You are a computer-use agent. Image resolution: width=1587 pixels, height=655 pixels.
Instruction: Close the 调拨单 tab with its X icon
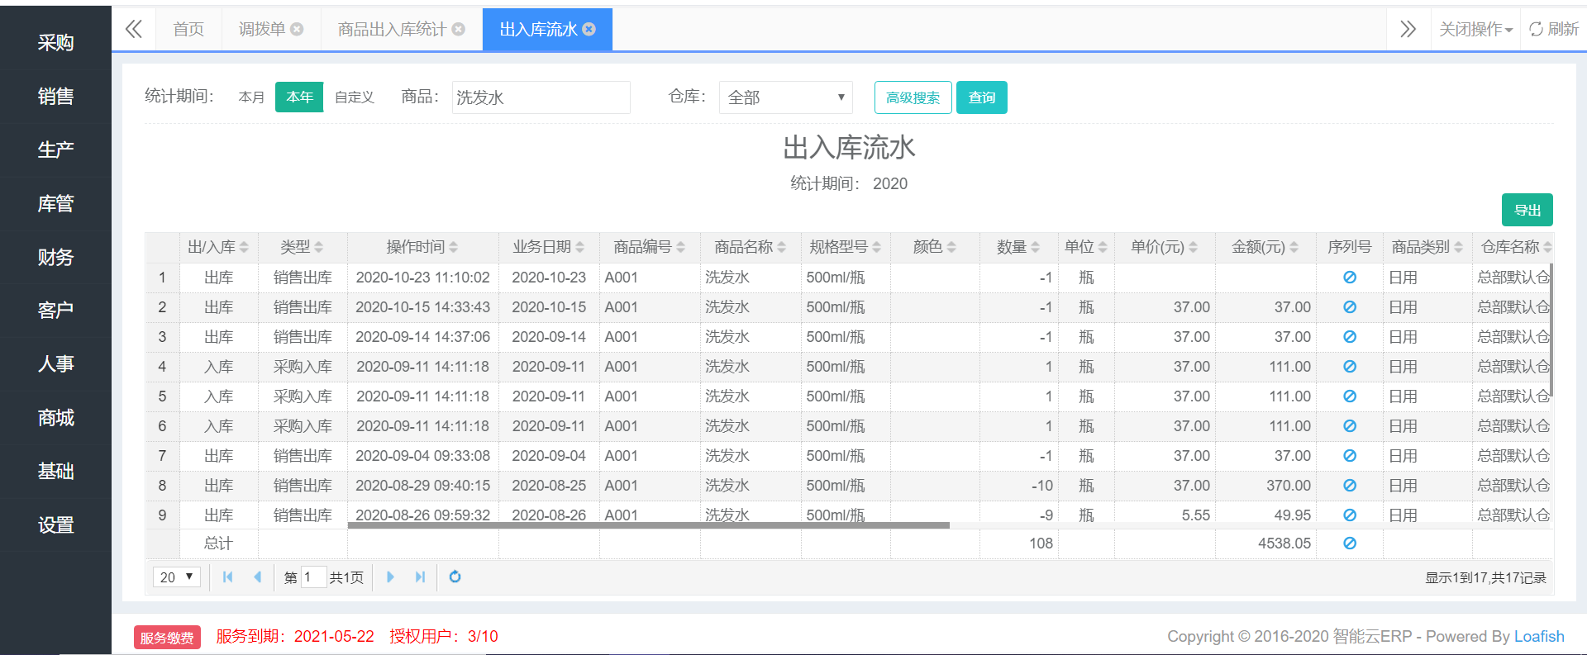[x=297, y=29]
